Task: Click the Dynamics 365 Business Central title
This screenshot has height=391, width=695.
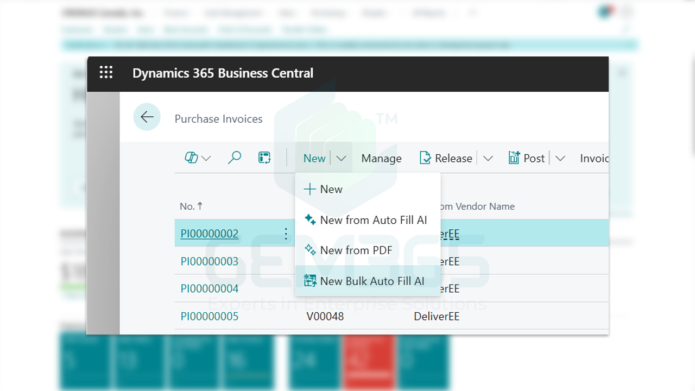Action: point(223,73)
